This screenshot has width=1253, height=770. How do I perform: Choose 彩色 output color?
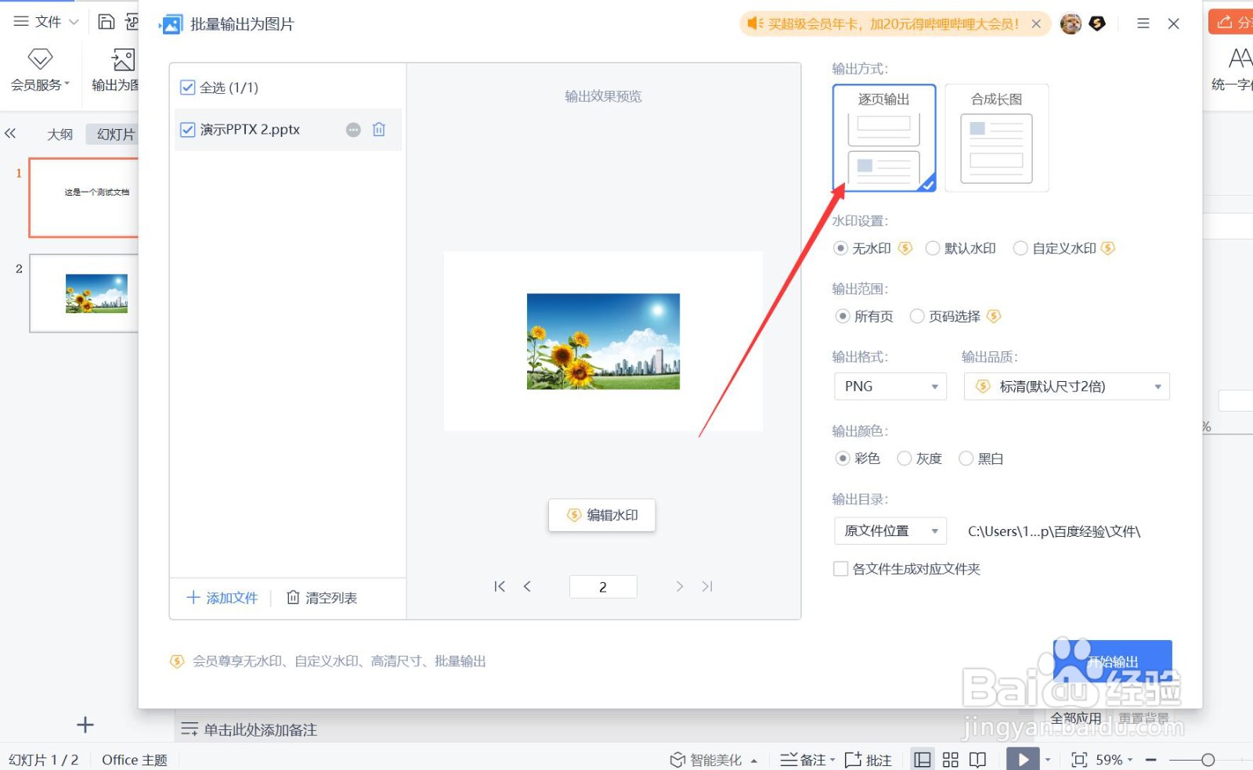843,459
